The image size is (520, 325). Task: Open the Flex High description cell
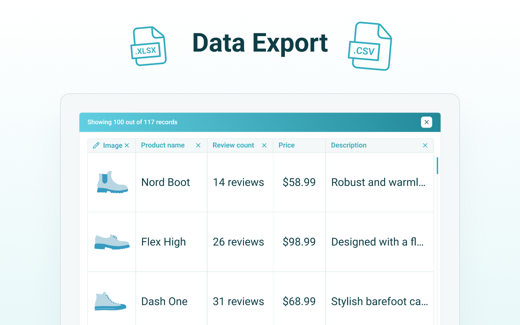coord(377,242)
